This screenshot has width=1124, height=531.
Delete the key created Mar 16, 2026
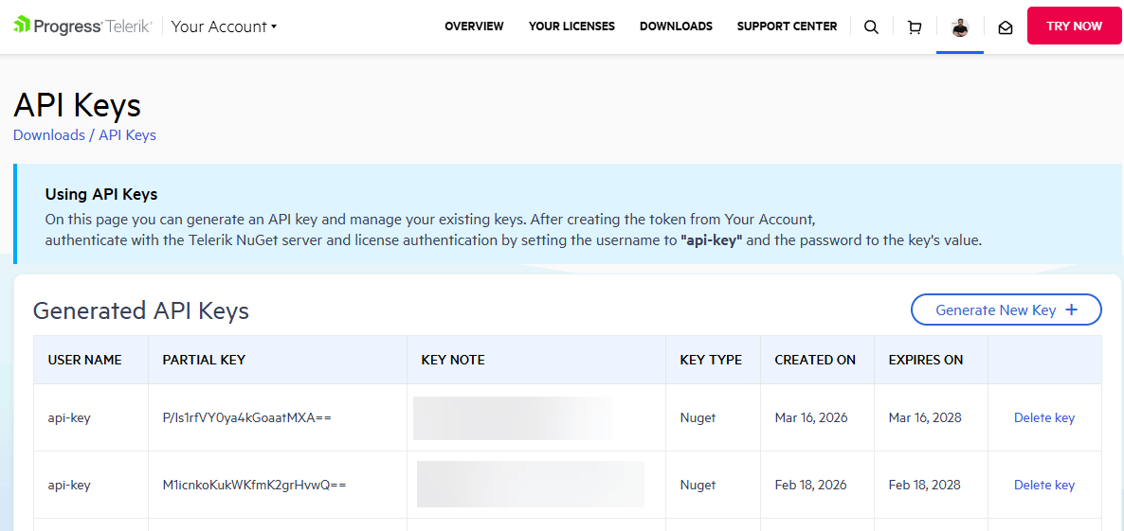(1043, 417)
